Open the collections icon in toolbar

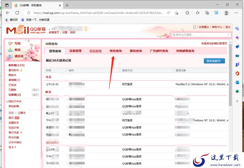pos(207,13)
